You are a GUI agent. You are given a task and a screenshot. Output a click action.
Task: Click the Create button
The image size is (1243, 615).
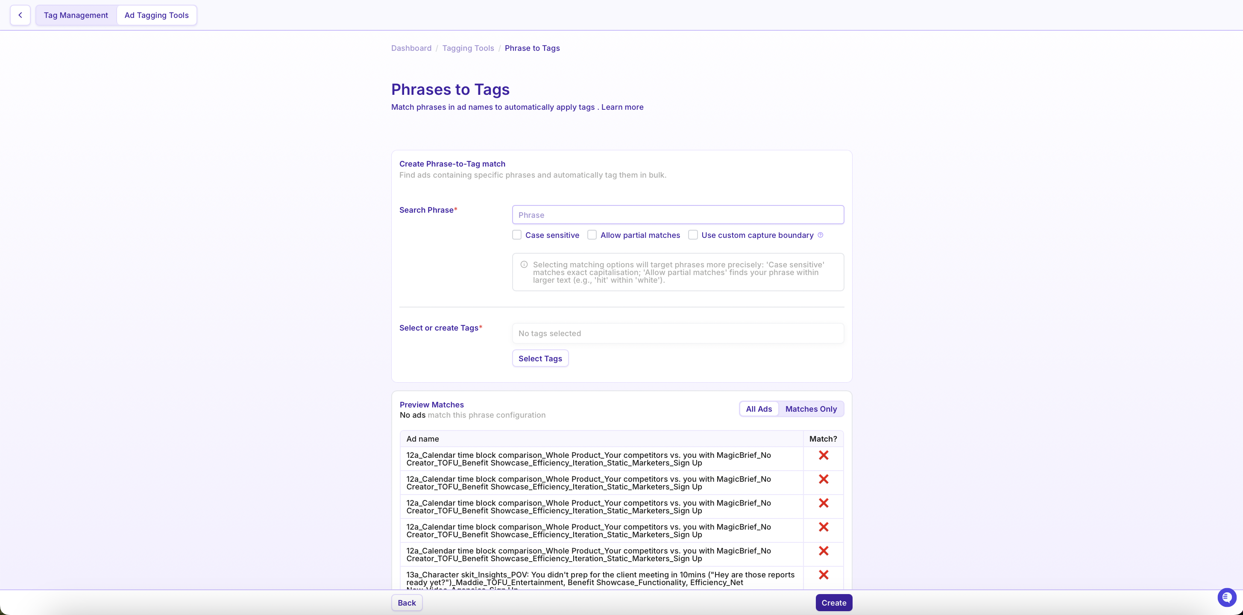coord(834,603)
